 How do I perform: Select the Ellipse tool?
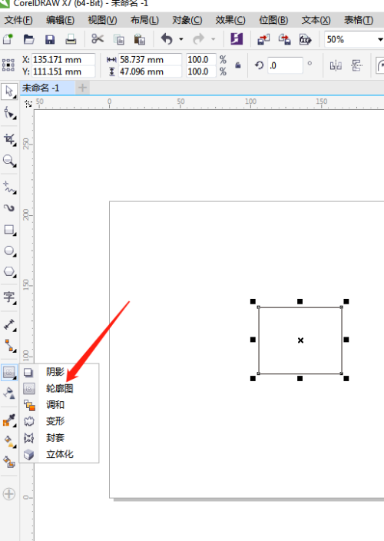click(x=9, y=251)
